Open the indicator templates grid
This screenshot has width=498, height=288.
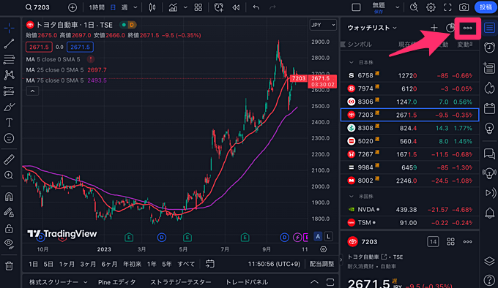(x=198, y=7)
